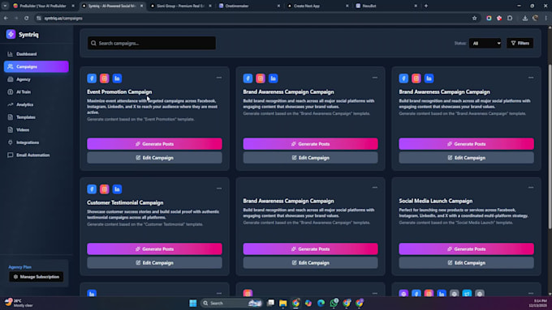This screenshot has width=552, height=310.
Task: Reload the page in the browser toolbar
Action: [27, 19]
